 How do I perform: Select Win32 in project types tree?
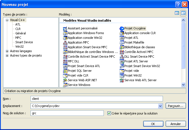19,47
